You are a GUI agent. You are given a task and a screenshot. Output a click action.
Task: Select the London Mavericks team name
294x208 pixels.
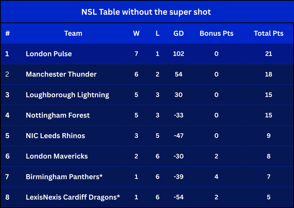coord(57,156)
